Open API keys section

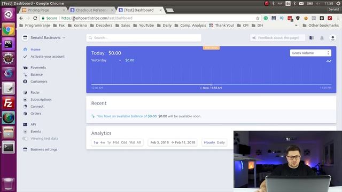tap(33, 124)
